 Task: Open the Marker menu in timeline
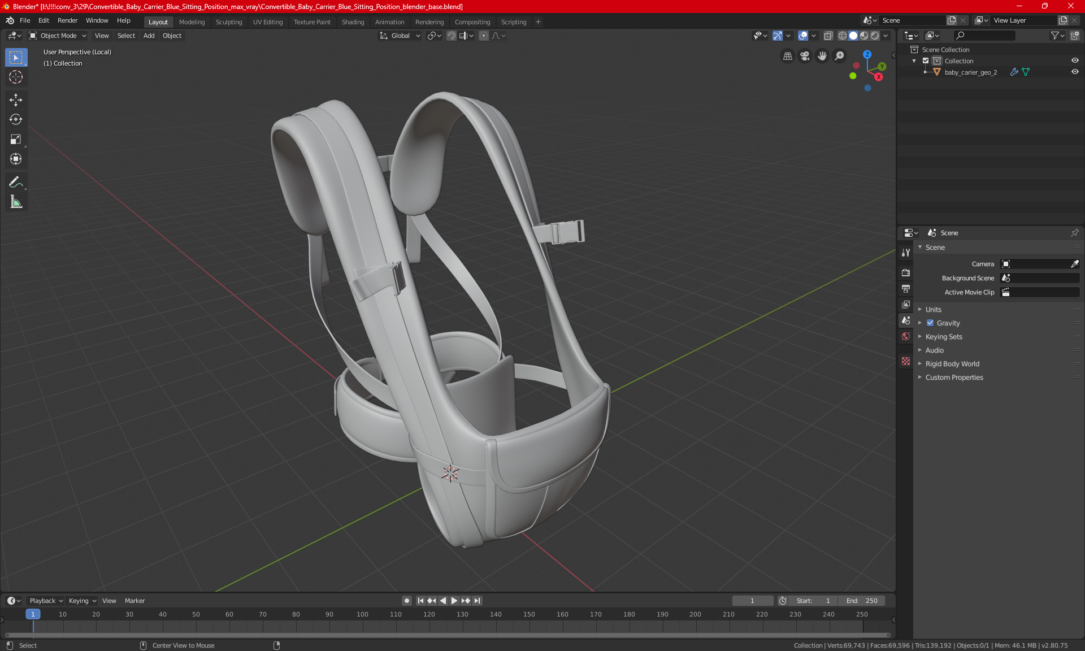click(x=134, y=601)
